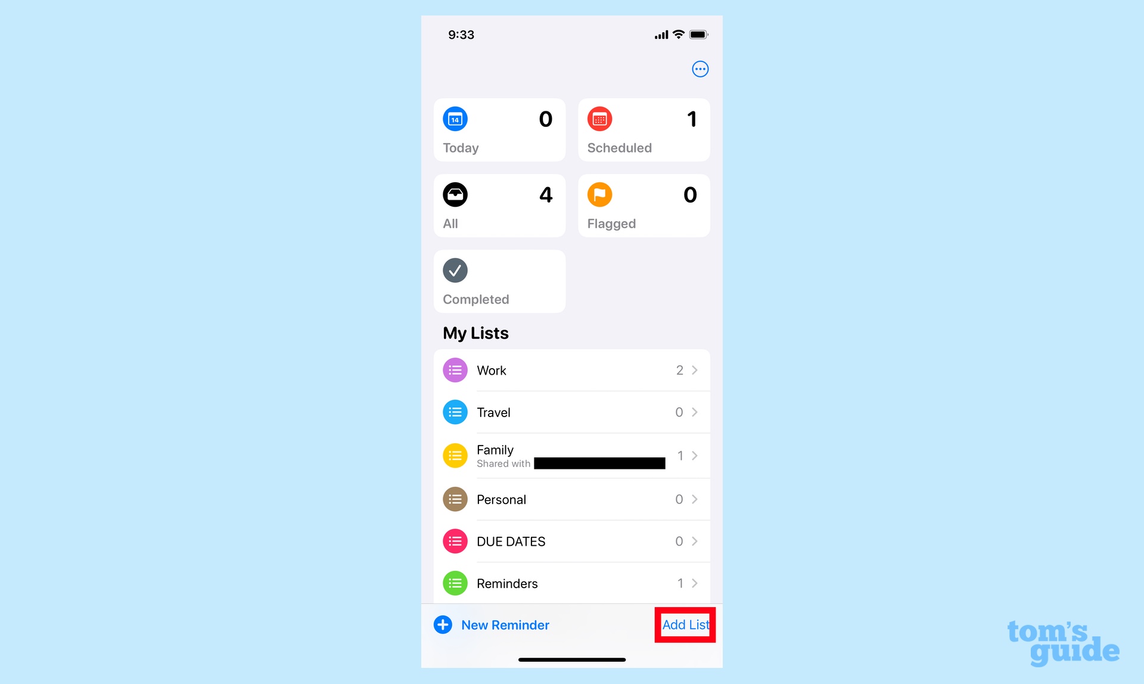Open the DUE DATES list

coord(573,540)
